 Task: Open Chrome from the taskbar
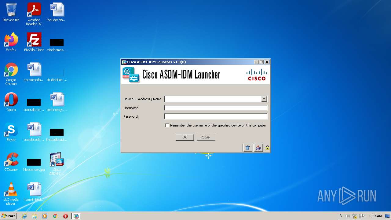click(55, 216)
